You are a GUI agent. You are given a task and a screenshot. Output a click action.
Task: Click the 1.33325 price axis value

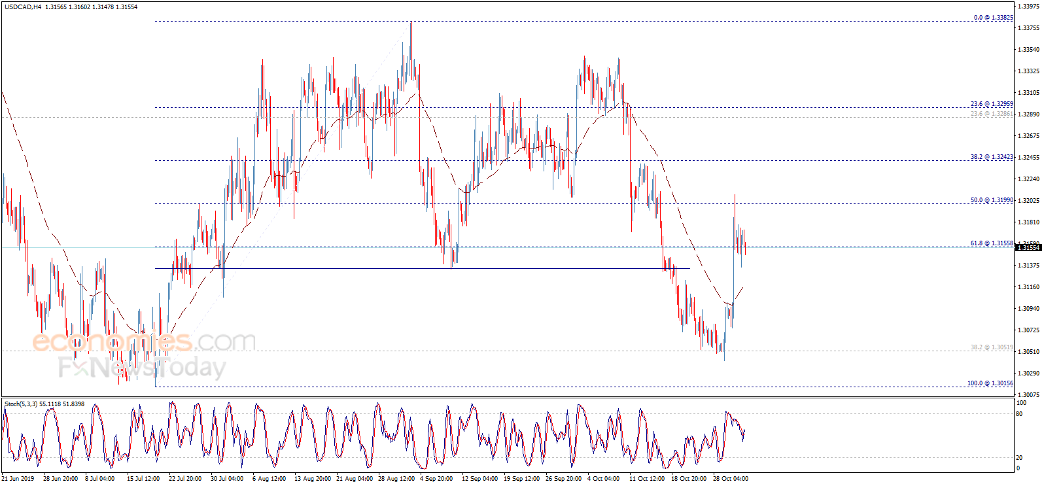click(x=1029, y=71)
